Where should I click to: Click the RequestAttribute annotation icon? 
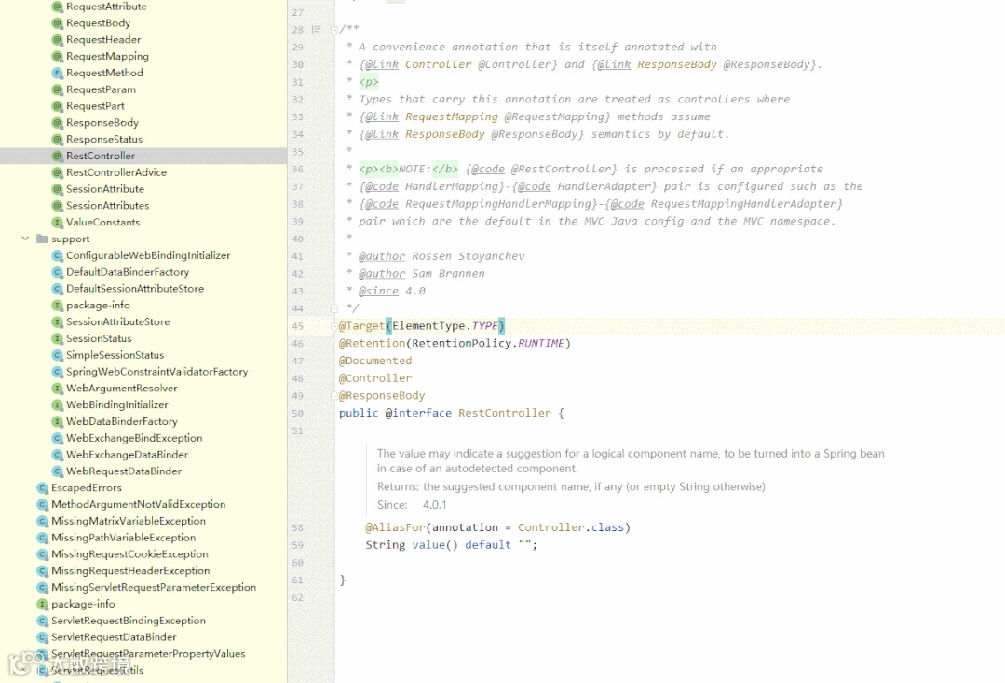pos(57,7)
